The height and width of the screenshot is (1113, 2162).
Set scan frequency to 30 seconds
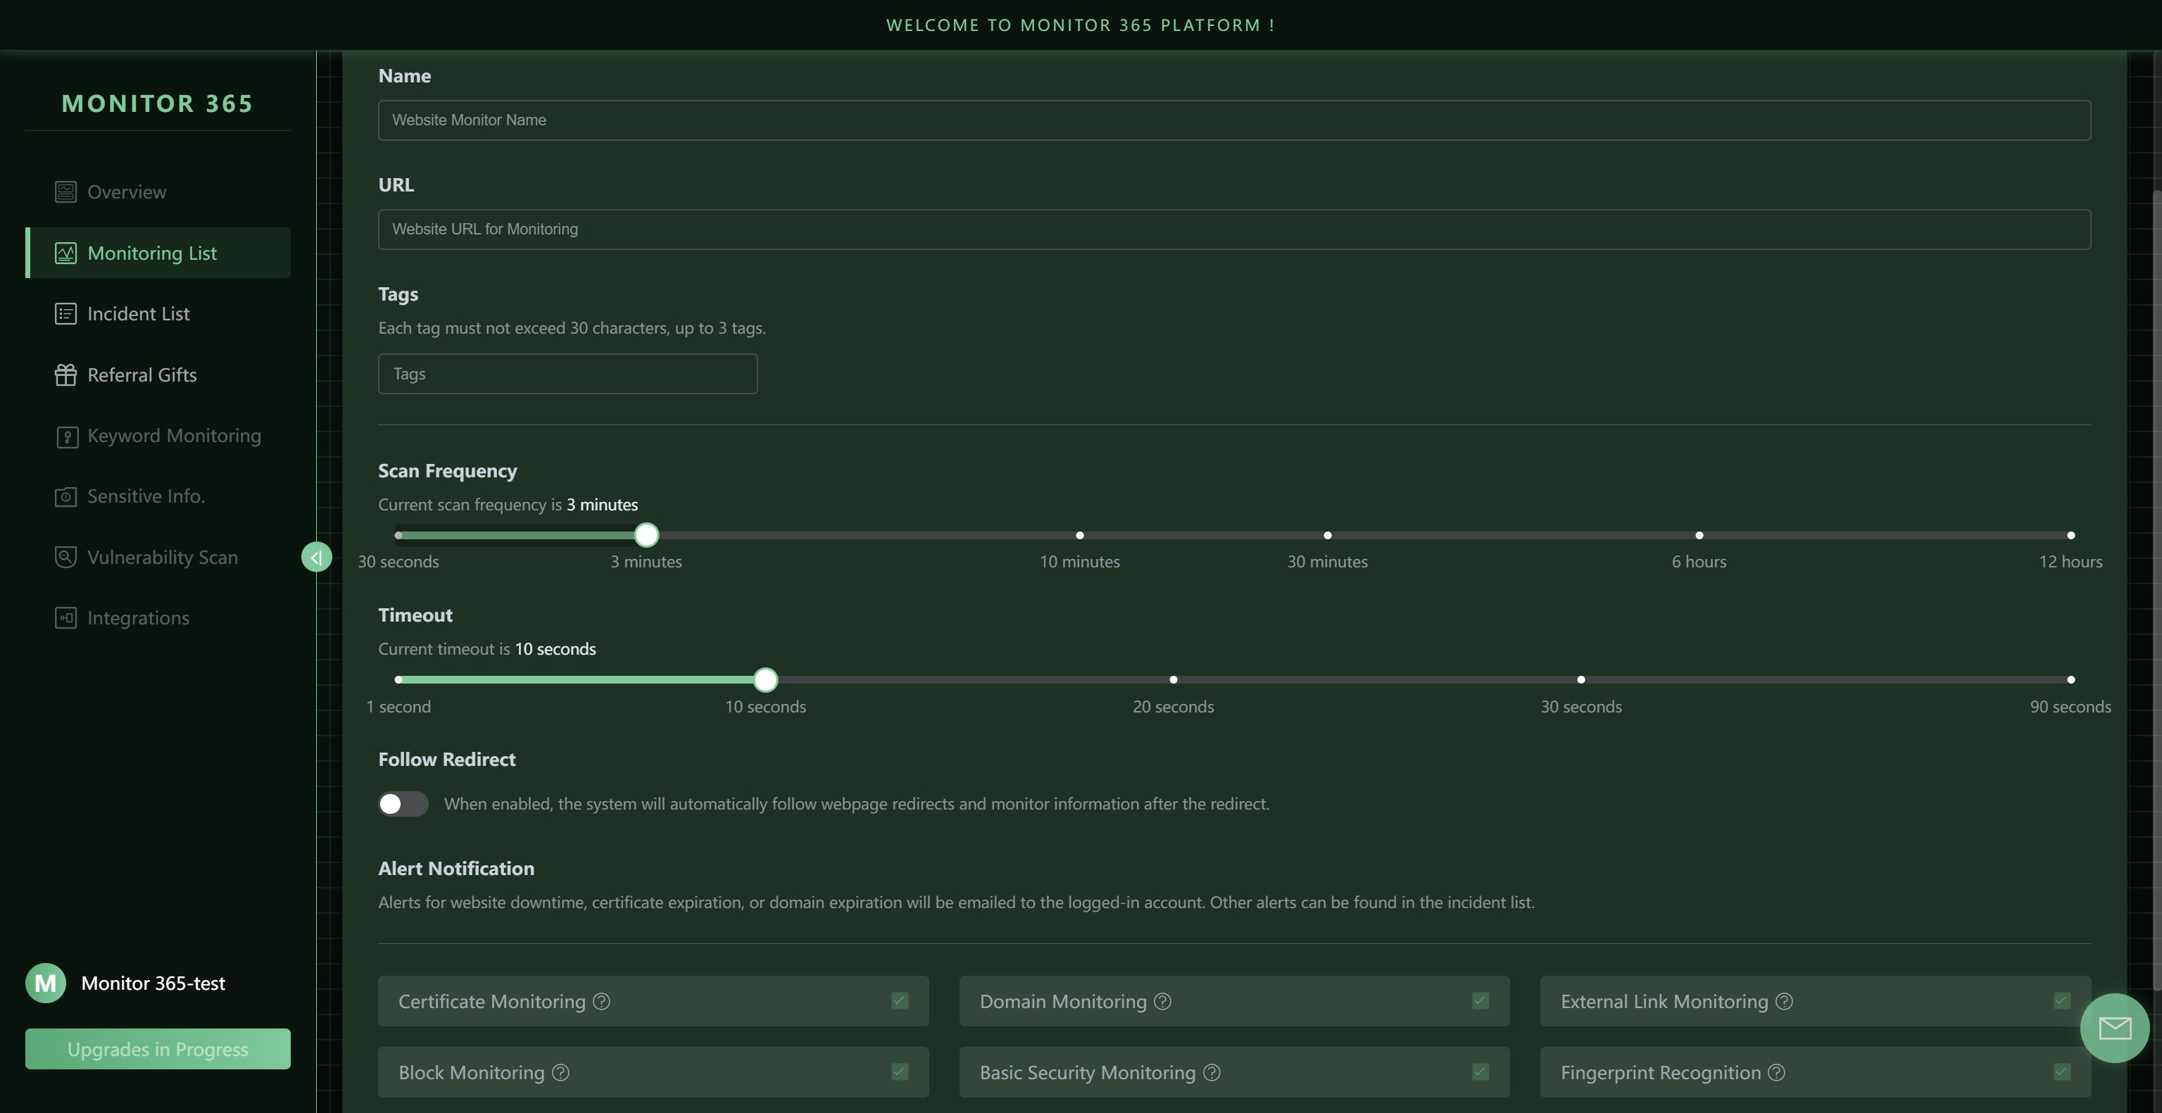398,535
